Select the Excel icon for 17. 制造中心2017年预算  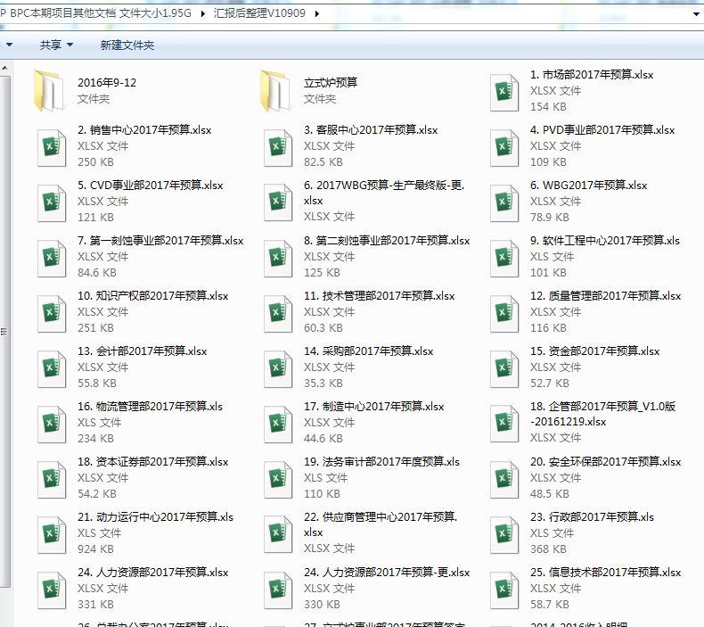pos(278,425)
